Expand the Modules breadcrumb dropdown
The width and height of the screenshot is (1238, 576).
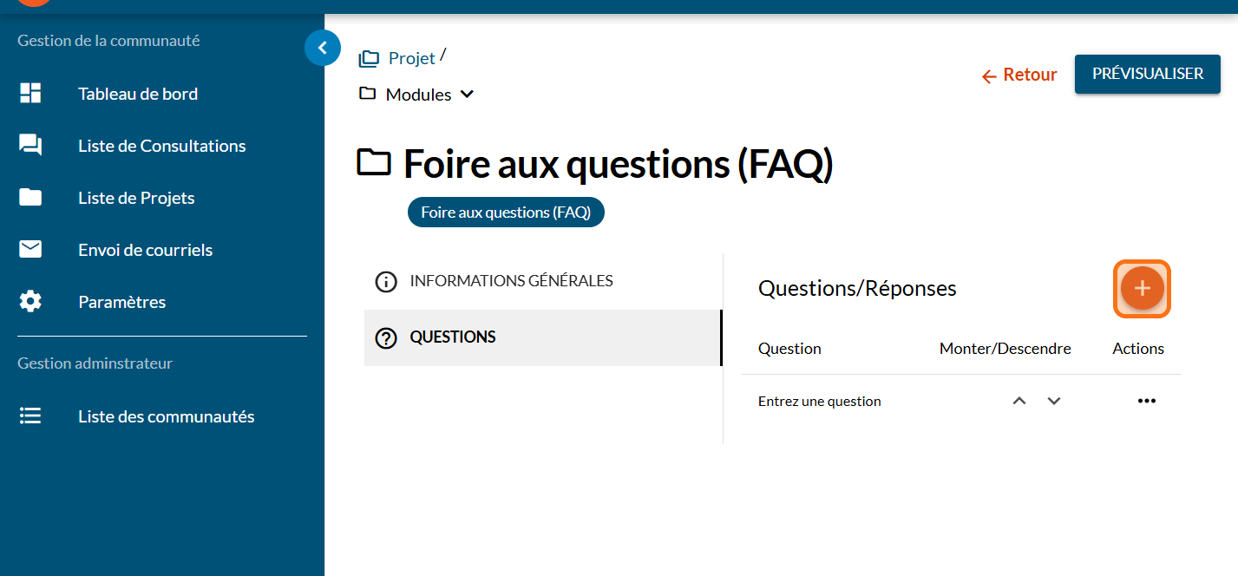click(467, 95)
